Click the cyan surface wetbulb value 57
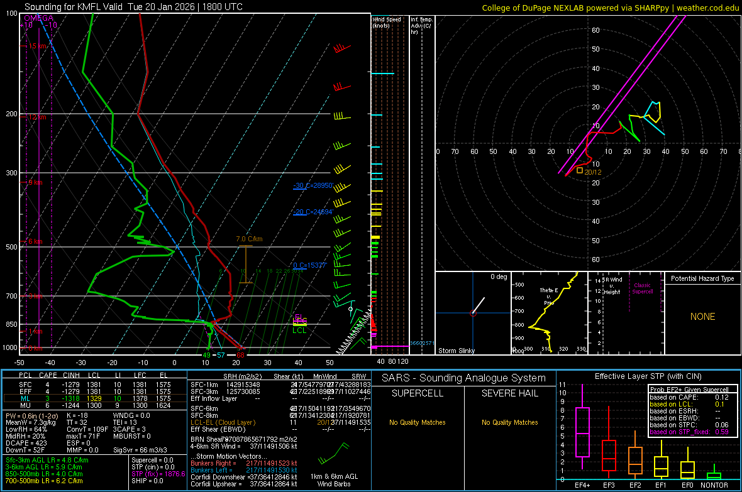Viewport: 742px width, 492px height. 221,355
